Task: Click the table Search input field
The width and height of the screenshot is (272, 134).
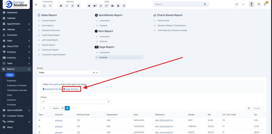Action: pos(258,108)
